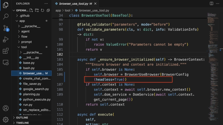Screen dimensions: 223x125
Task: Open the Search view in activity bar
Action: coord(6,16)
